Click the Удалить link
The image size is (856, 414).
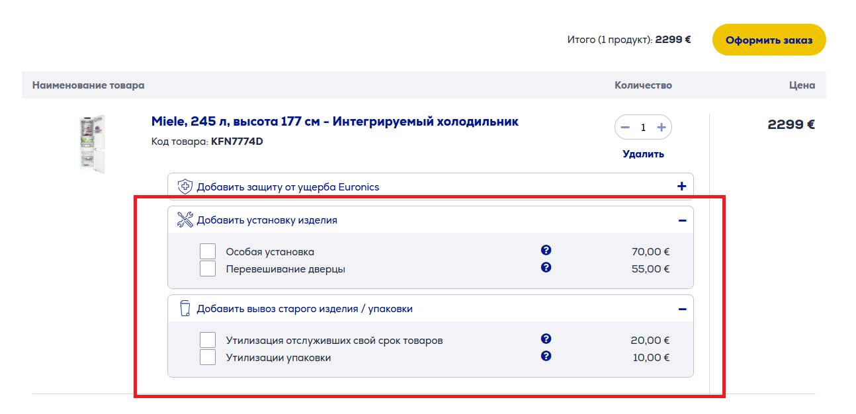click(x=643, y=154)
